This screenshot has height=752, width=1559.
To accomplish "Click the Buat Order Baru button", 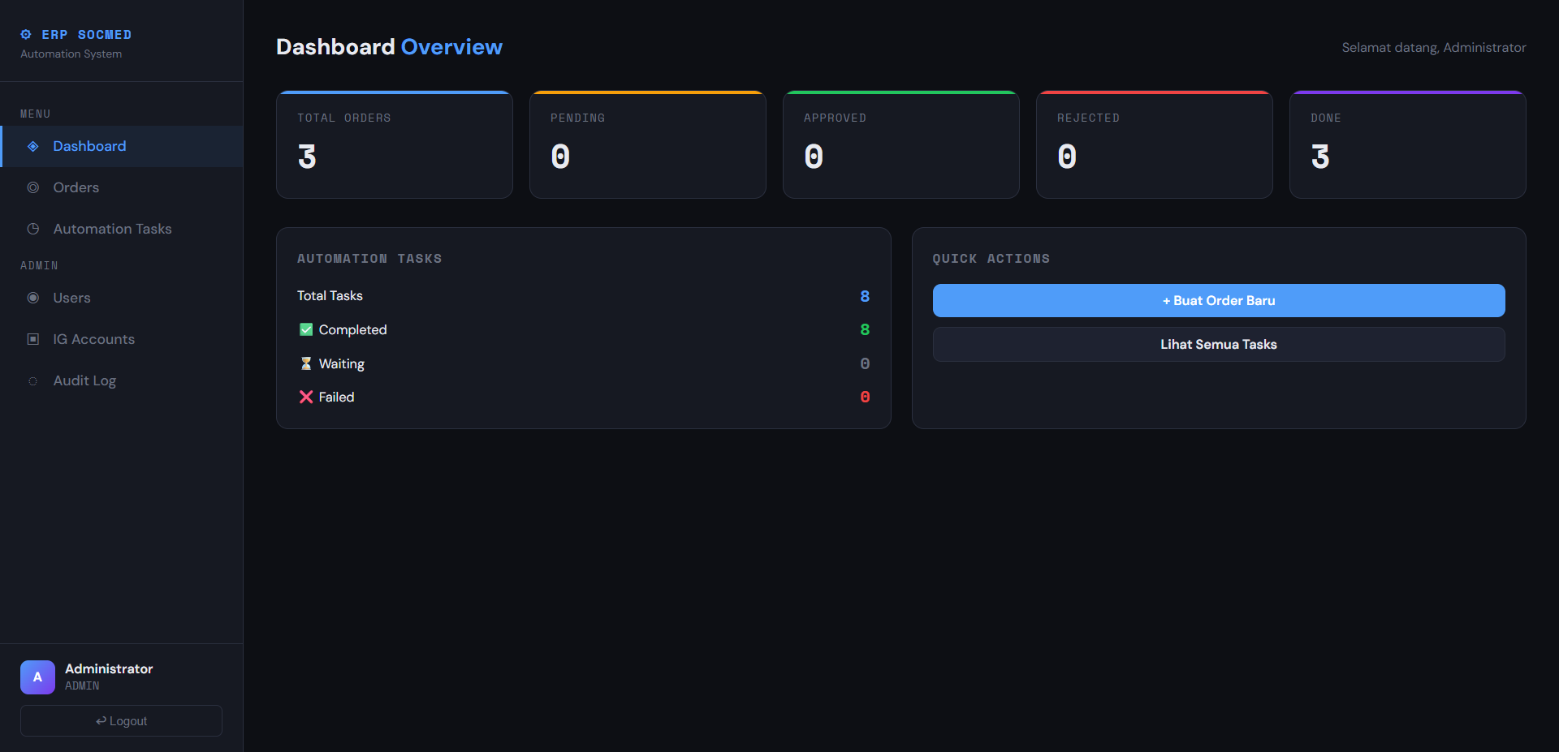I will pos(1219,300).
